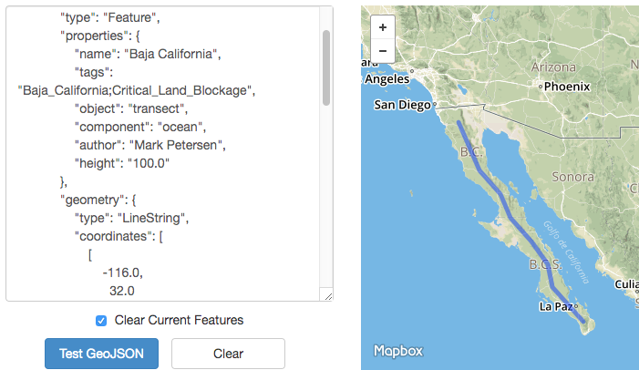This screenshot has width=639, height=370.
Task: Click the Sonora label on the map
Action: tap(572, 177)
